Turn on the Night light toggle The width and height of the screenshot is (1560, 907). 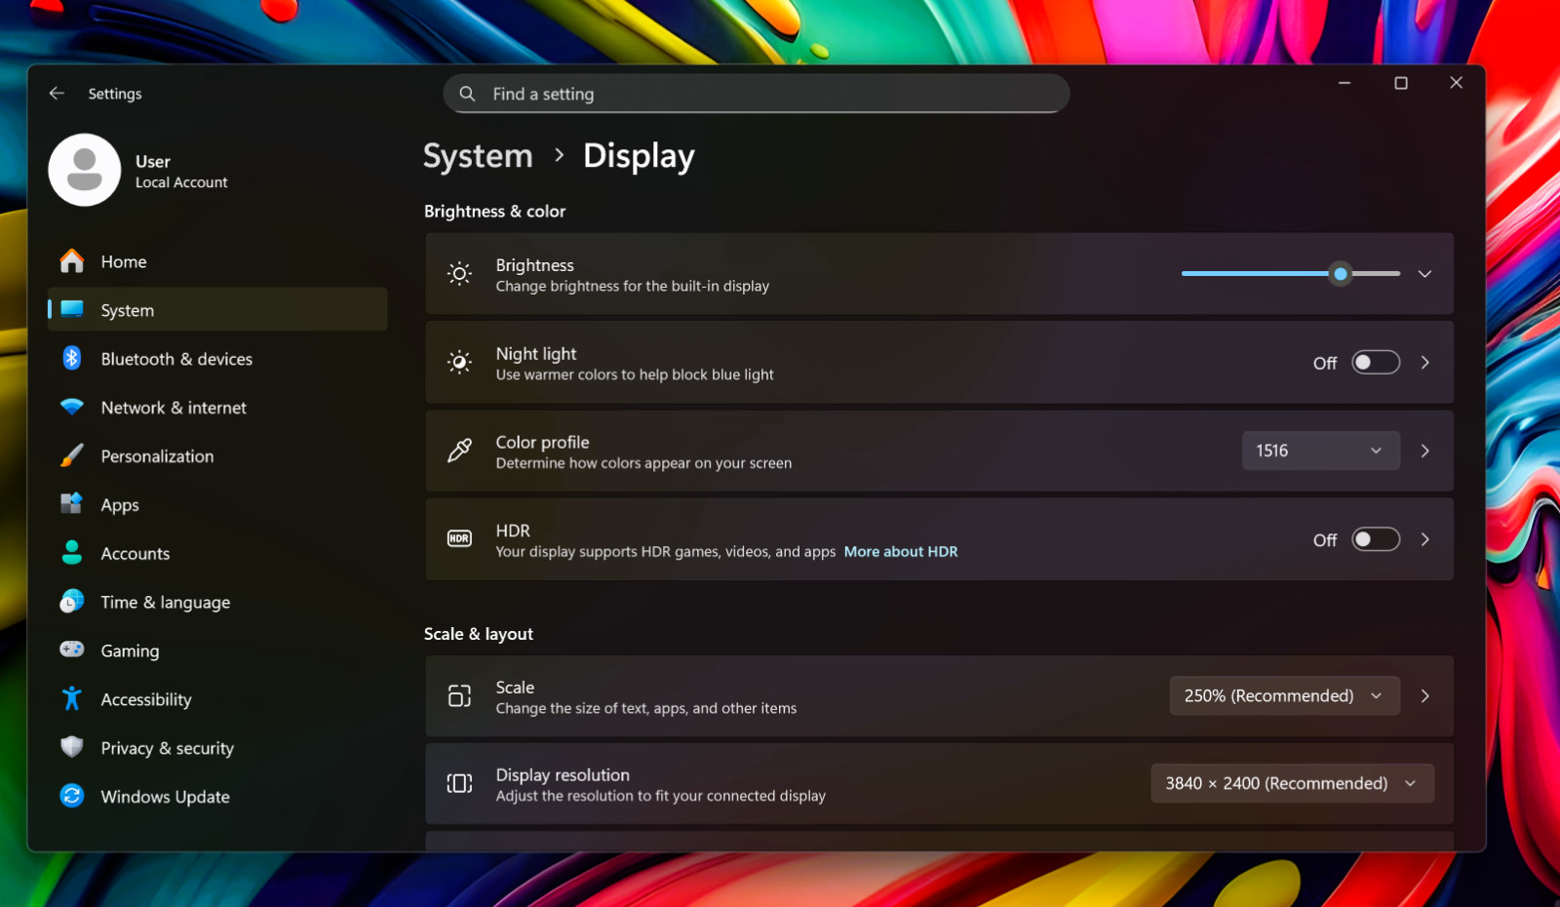point(1376,363)
